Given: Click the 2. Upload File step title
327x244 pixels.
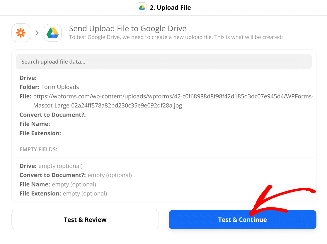Looking at the screenshot, I should pos(170,8).
